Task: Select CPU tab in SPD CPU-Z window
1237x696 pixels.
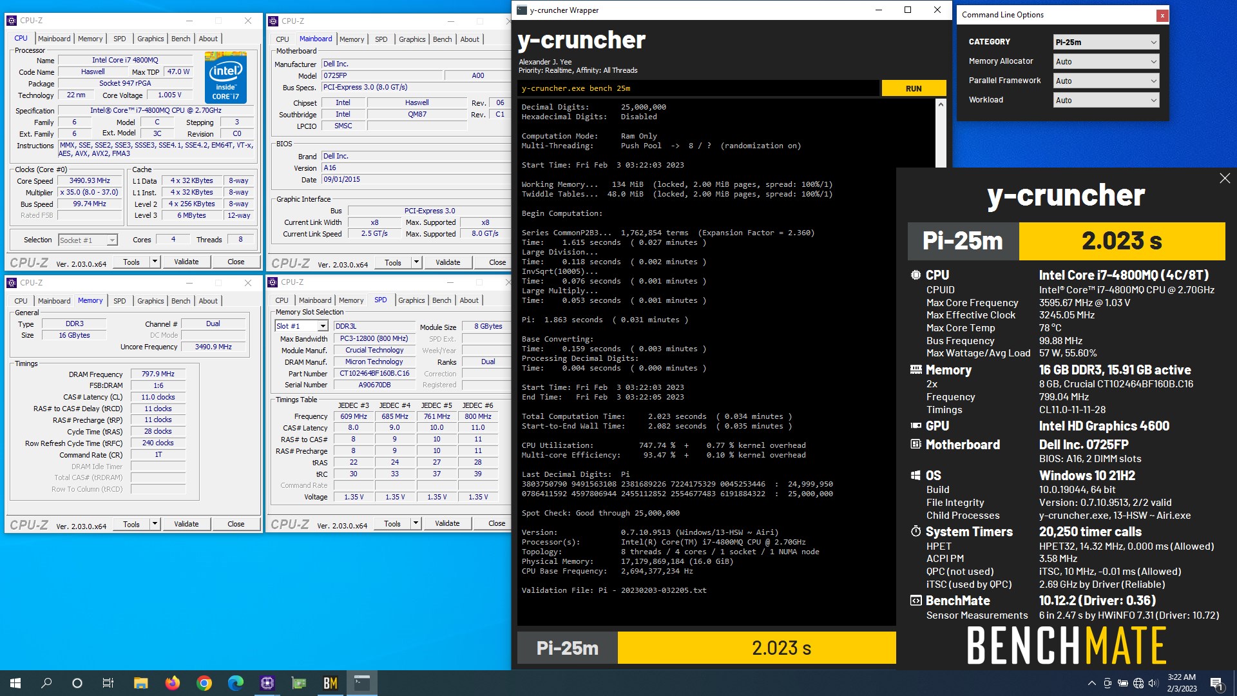Action: (282, 300)
